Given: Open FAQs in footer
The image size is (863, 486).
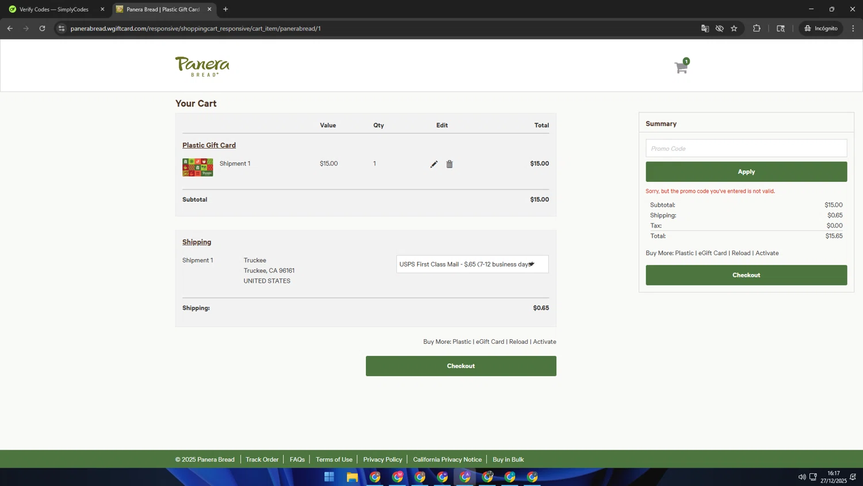Looking at the screenshot, I should tap(297, 460).
